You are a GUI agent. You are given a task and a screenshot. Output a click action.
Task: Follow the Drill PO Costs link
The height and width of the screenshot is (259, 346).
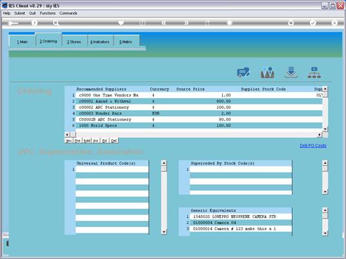[x=313, y=146]
